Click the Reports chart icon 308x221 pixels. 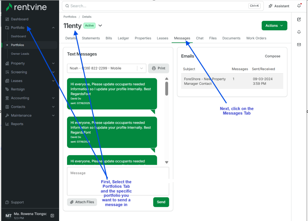pos(7,124)
